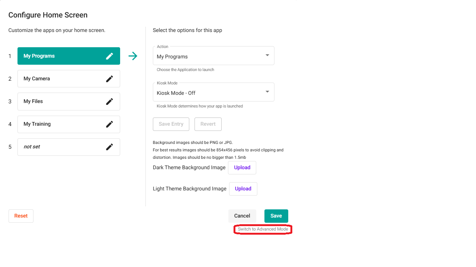
Task: Click pencil edit icon for My Files
Action: [109, 102]
